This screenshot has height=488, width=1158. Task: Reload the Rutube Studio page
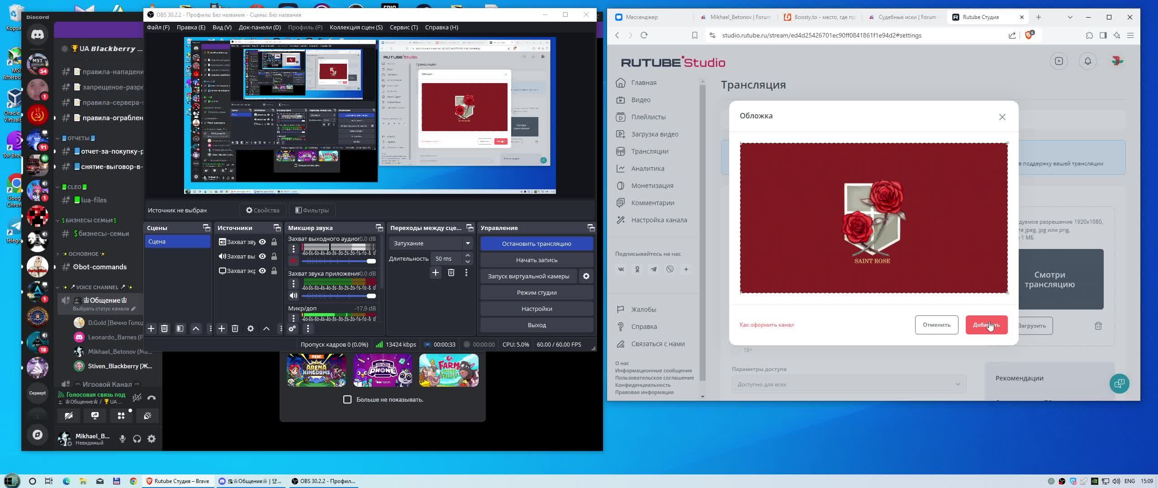click(x=644, y=35)
